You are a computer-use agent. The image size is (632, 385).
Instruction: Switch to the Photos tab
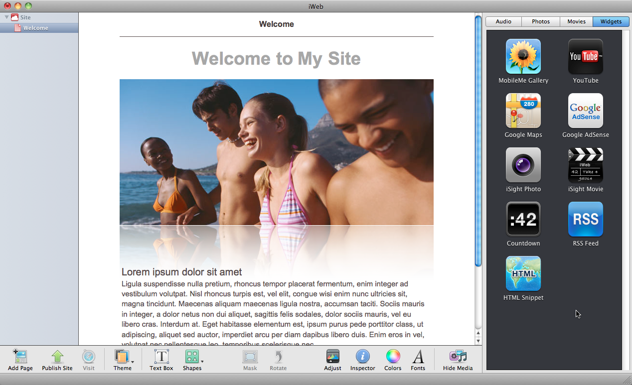pyautogui.click(x=541, y=21)
